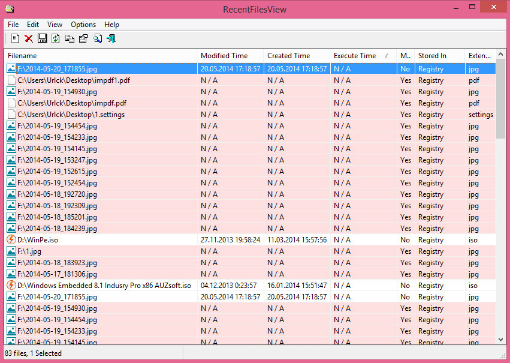Click the image icon of 2014-05-19_153247.jpg

point(11,160)
